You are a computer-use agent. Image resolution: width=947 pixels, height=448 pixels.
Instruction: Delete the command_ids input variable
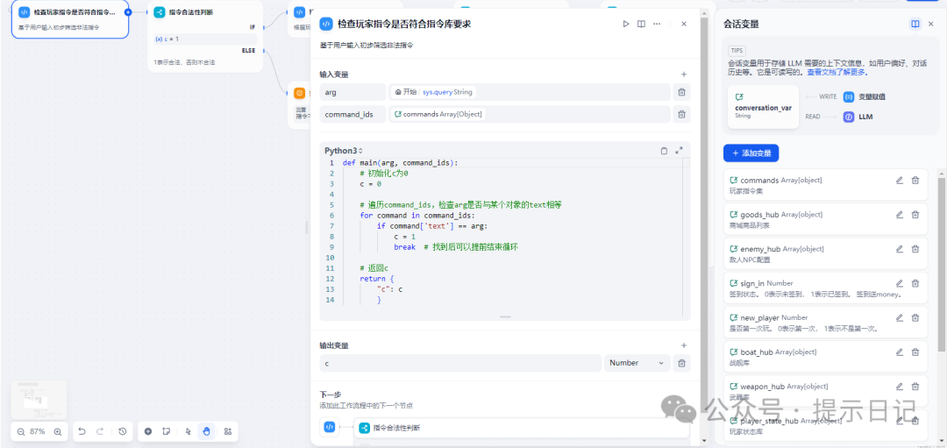pos(681,114)
